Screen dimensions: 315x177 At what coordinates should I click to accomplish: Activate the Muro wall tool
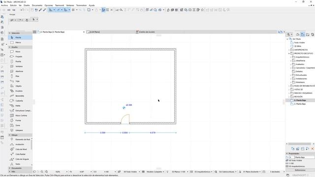pos(20,52)
